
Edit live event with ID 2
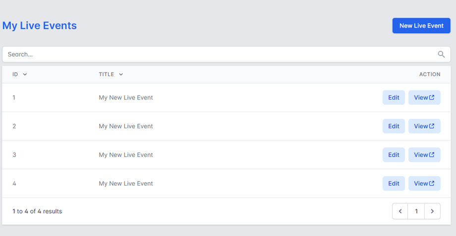pyautogui.click(x=394, y=126)
